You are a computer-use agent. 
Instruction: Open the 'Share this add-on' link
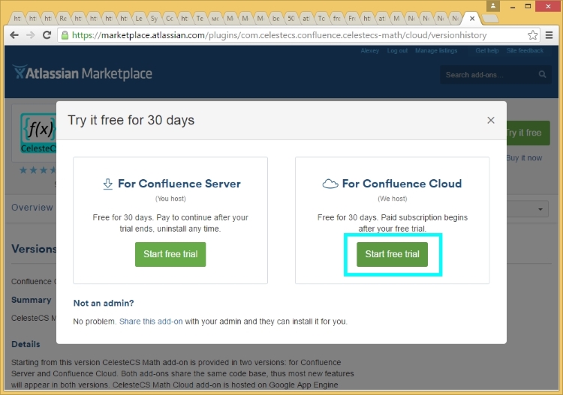[x=151, y=322]
